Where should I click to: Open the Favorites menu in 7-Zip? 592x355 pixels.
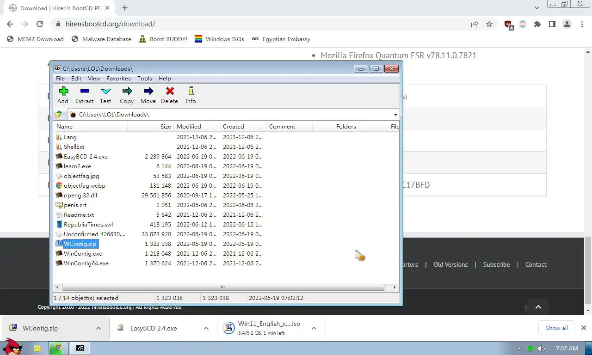119,79
